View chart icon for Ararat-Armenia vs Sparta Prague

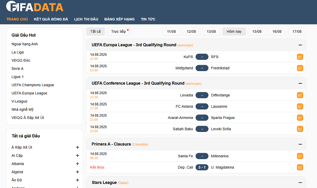[300, 118]
